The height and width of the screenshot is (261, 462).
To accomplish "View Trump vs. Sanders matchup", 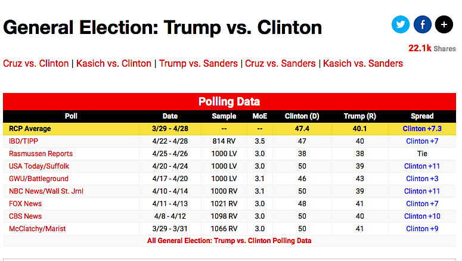I will (x=199, y=63).
